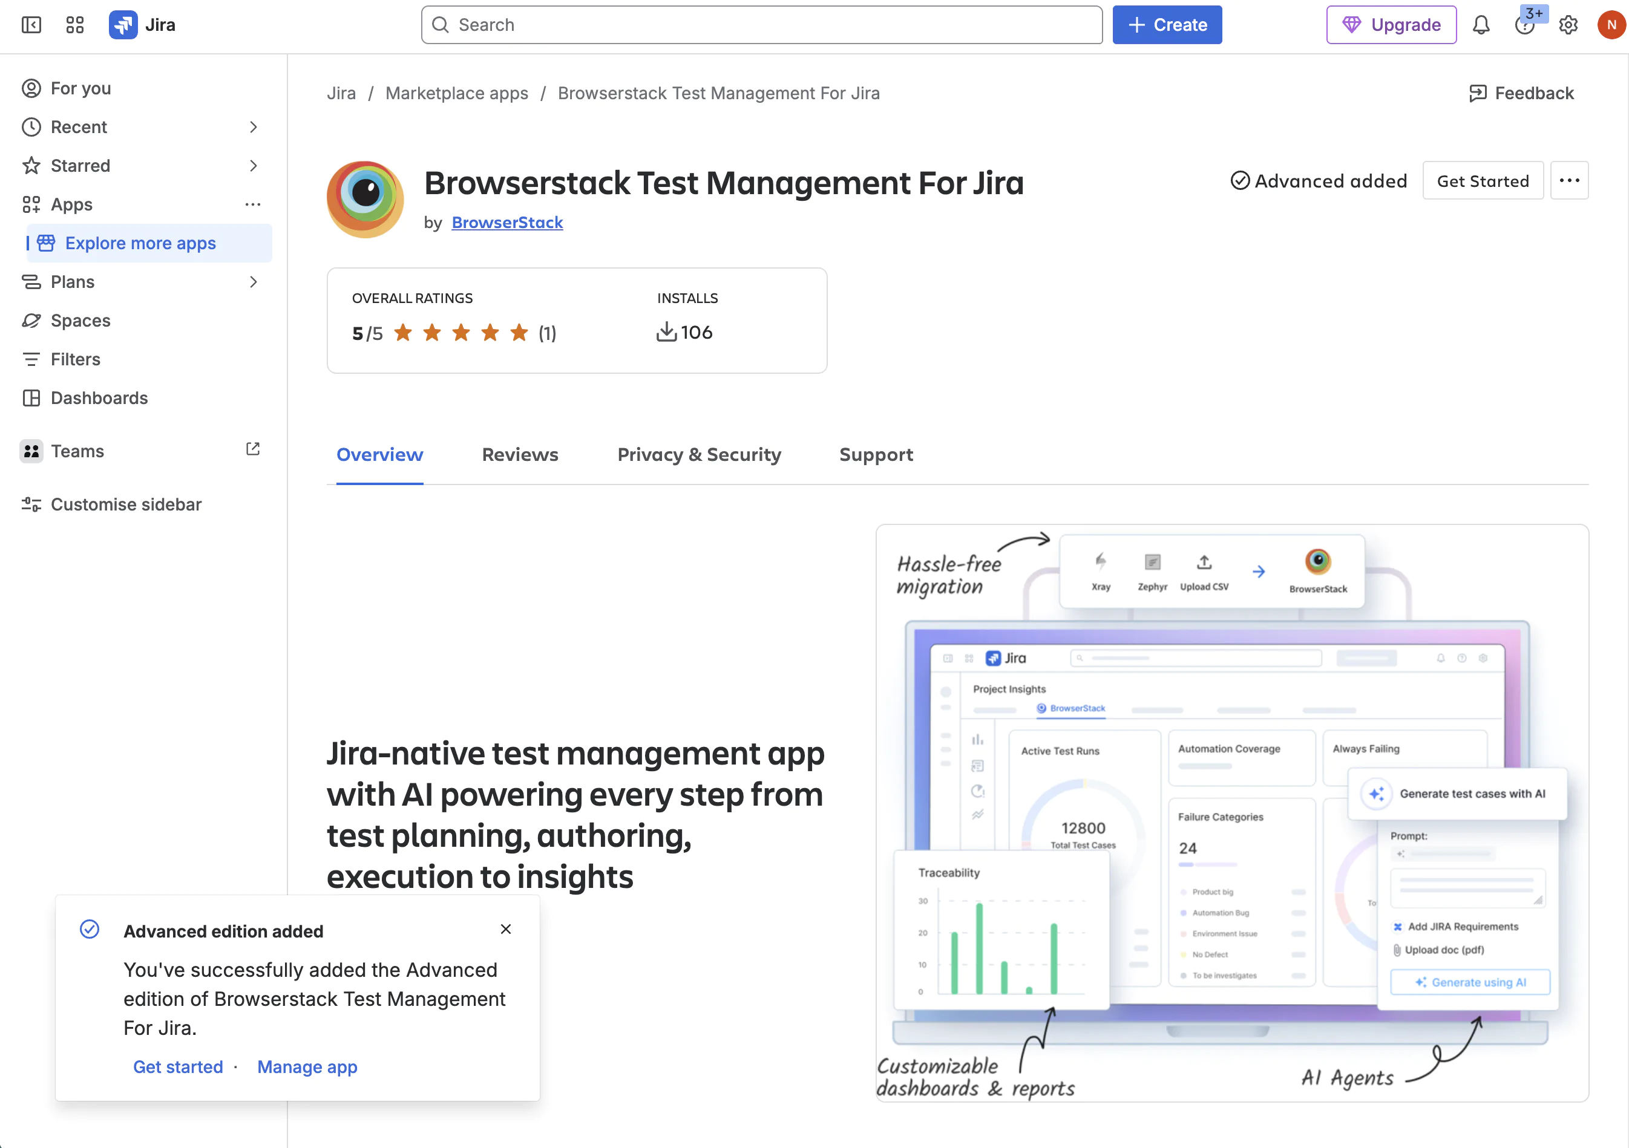Open Teams external link icon

[x=252, y=449]
